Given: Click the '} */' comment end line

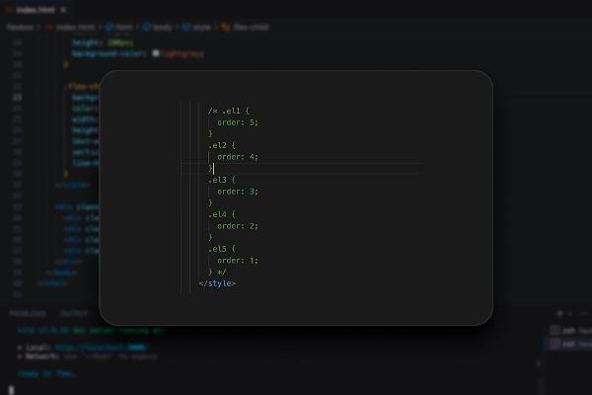Looking at the screenshot, I should pyautogui.click(x=217, y=272).
